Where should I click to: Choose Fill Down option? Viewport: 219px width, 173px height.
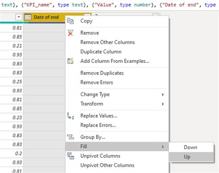pyautogui.click(x=191, y=148)
